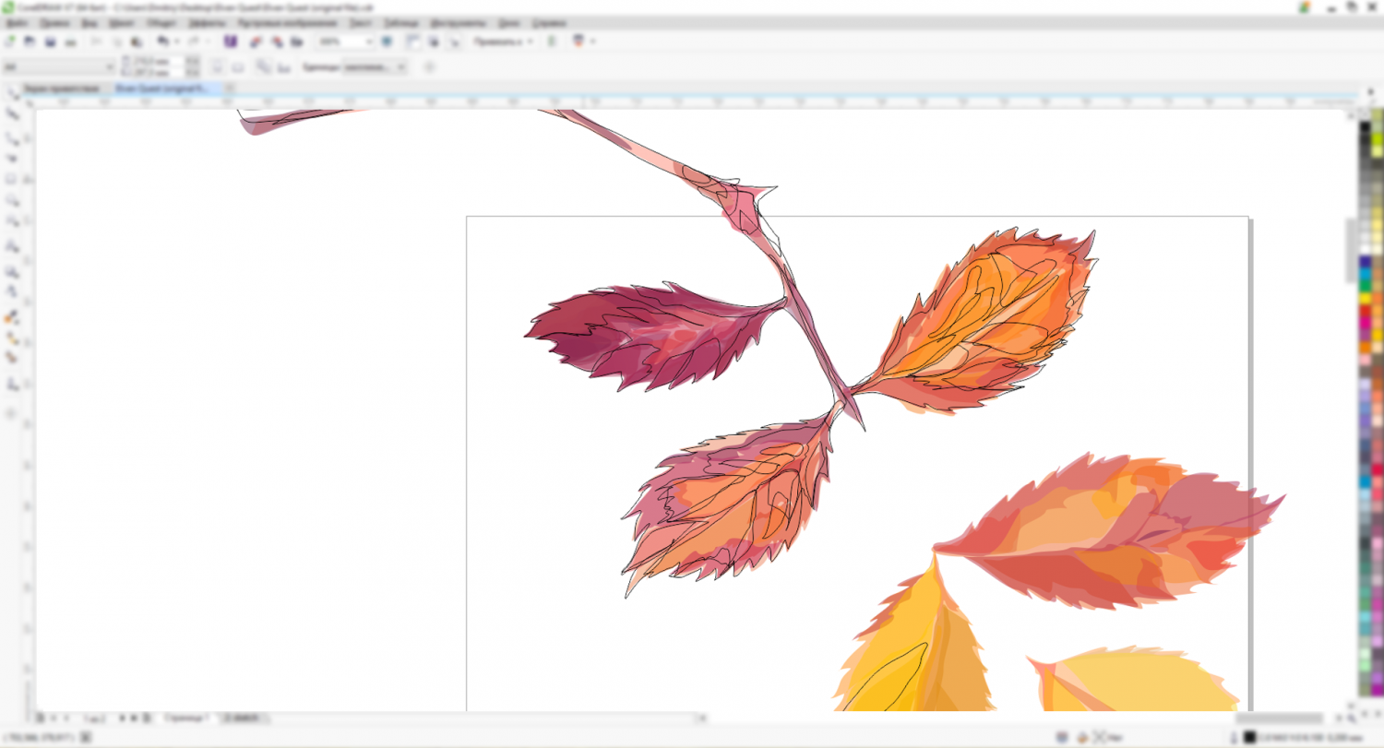Pick the black swatch in the color palette
The height and width of the screenshot is (748, 1384).
pos(1365,126)
